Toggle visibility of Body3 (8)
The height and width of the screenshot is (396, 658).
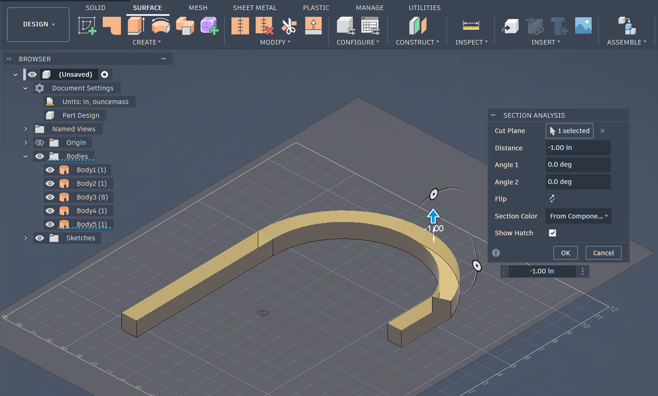coord(50,197)
